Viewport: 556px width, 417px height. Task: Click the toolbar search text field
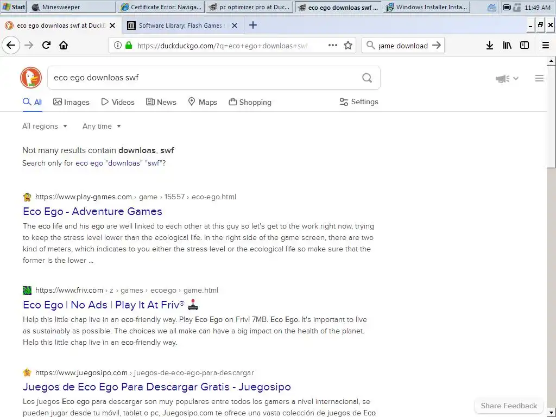[x=403, y=46]
